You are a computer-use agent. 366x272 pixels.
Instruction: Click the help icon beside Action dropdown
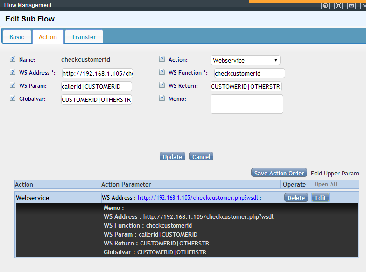coord(162,59)
